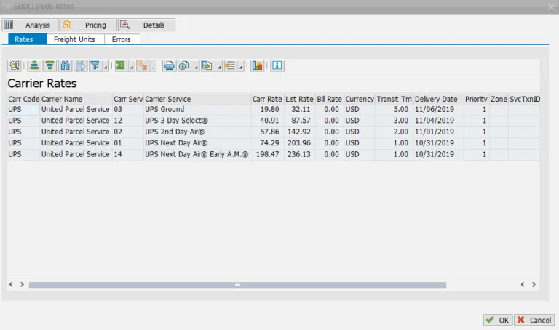Print the carrier rates list

click(x=170, y=65)
